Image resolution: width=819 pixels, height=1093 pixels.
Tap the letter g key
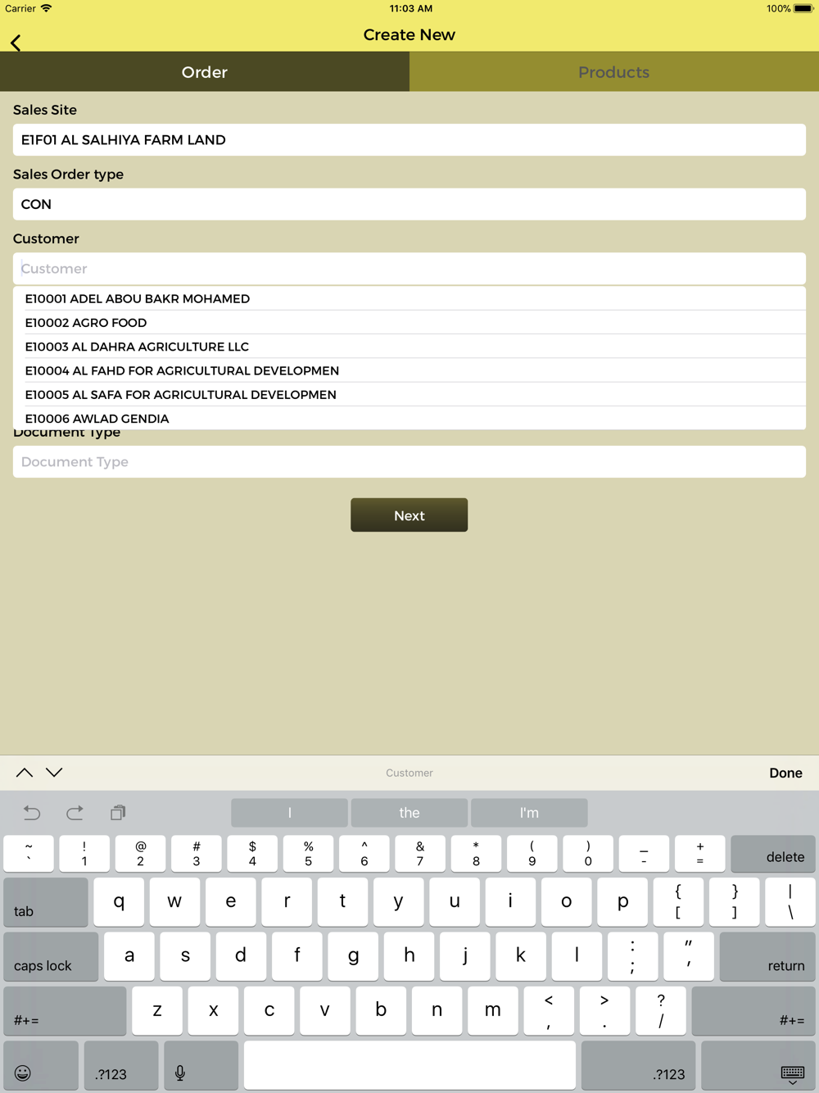click(353, 956)
